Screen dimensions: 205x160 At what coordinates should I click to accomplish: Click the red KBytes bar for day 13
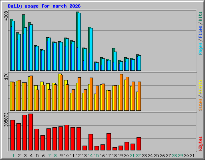click(x=84, y=148)
